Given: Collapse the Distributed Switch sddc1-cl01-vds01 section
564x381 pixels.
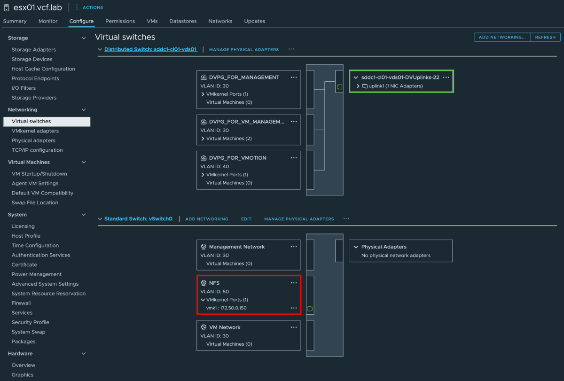Looking at the screenshot, I should (x=100, y=49).
